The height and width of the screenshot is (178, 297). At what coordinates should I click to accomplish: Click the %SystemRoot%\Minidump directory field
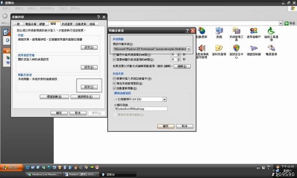tap(141, 109)
